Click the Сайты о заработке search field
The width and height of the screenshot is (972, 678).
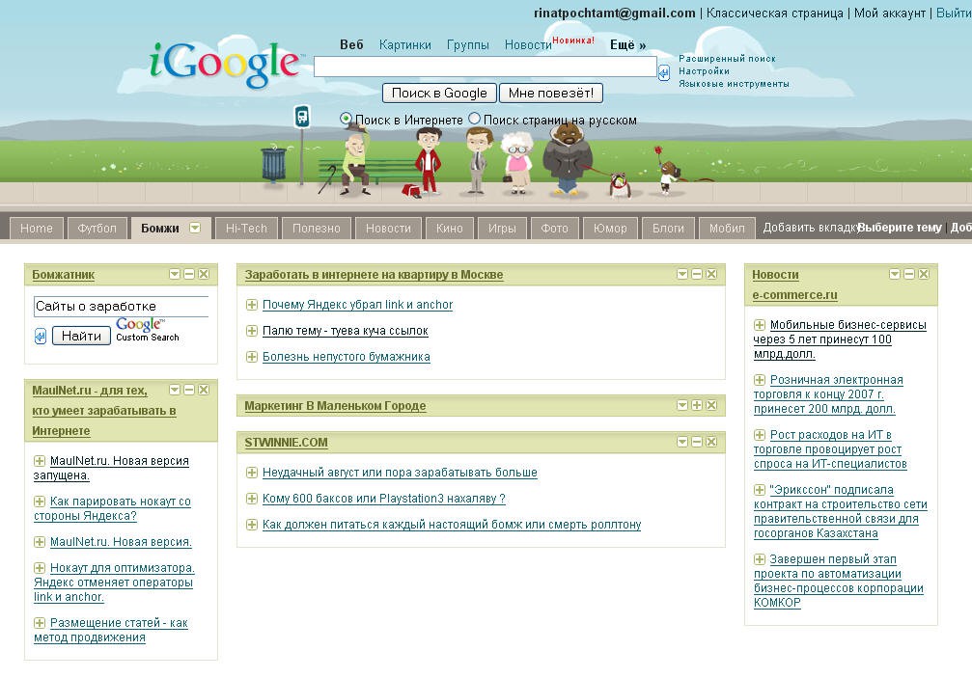tap(121, 306)
